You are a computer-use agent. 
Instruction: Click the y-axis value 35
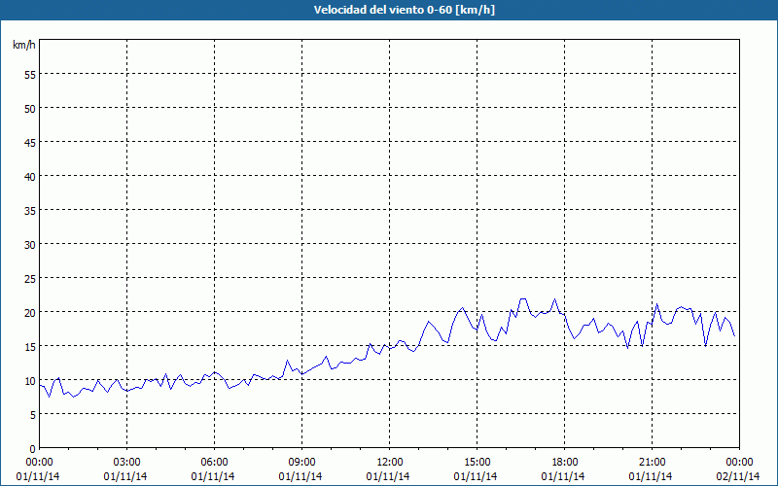point(30,210)
